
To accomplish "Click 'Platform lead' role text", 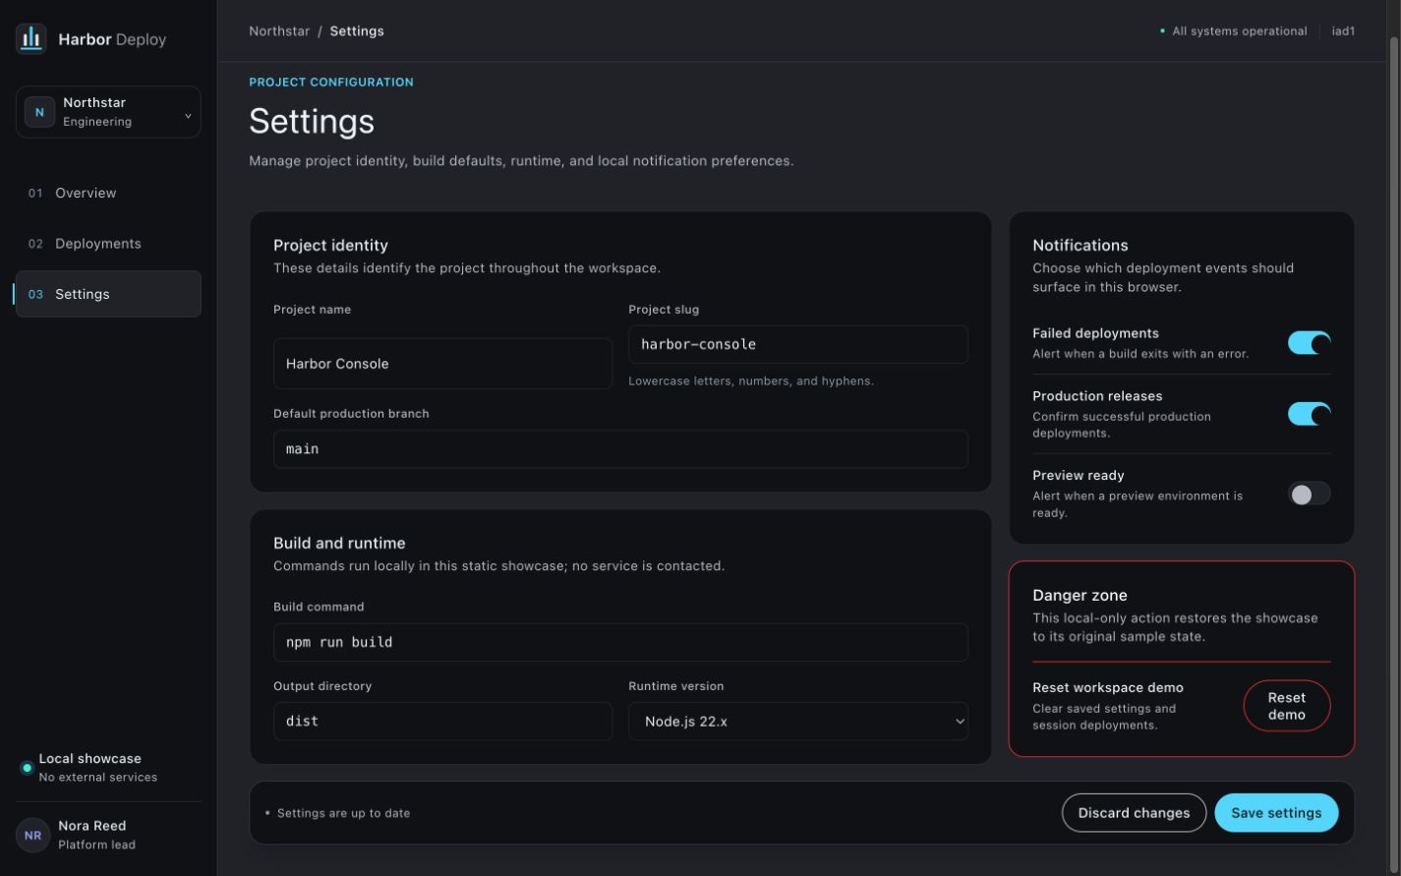I will (x=97, y=845).
